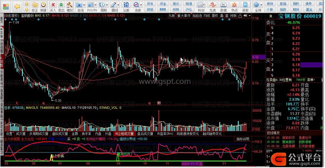Click the 设置 indicator settings tab
Screen dimensions: 325x168
9,134
